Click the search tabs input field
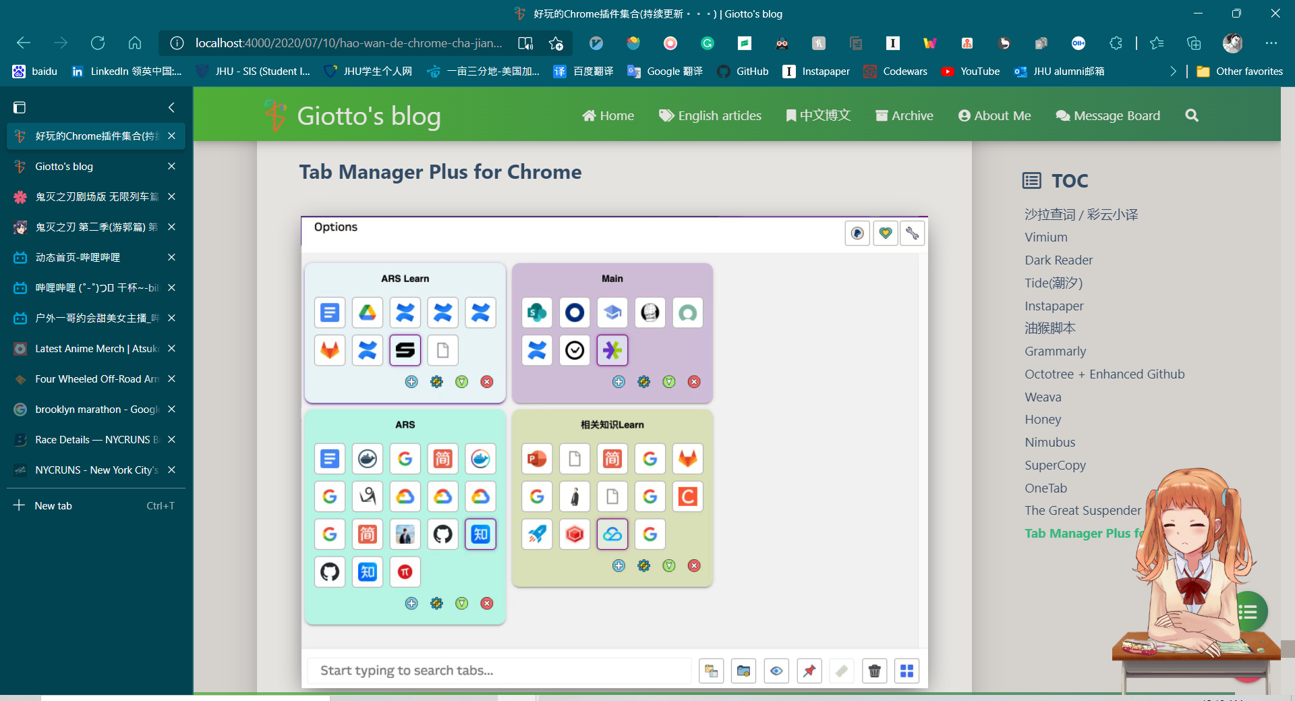 pos(499,671)
